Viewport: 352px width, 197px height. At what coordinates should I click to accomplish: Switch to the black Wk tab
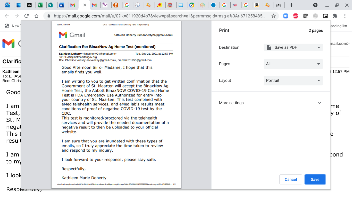29,5
